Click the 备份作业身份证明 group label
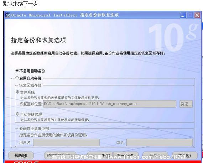Viewport: 203px width, 163px height. tap(34, 128)
